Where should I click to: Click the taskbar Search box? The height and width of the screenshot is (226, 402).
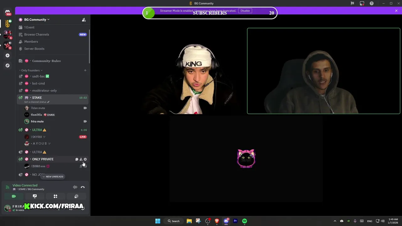point(174,221)
